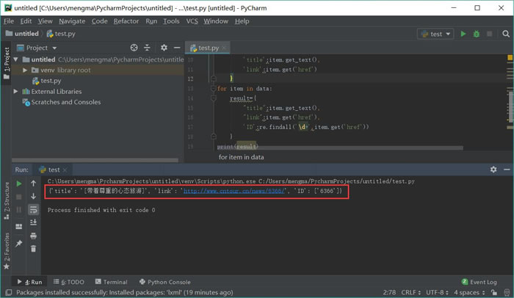Click the Print icon in Run panel
The width and height of the screenshot is (514, 298).
(x=33, y=235)
